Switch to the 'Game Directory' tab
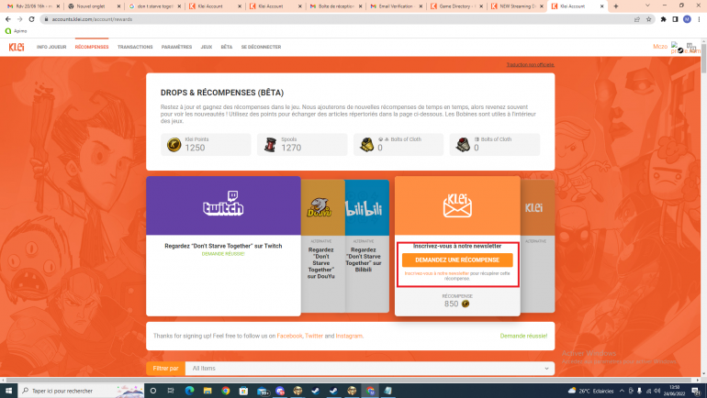The width and height of the screenshot is (707, 398). click(x=456, y=6)
